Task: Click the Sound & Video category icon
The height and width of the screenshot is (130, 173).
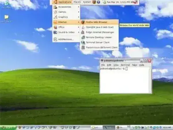Action: 55,32
